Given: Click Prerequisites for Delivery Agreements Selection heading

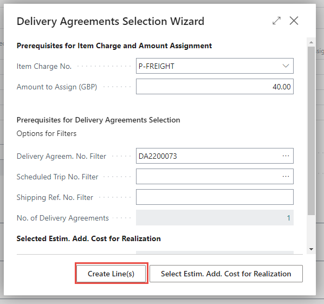Looking at the screenshot, I should (x=99, y=120).
